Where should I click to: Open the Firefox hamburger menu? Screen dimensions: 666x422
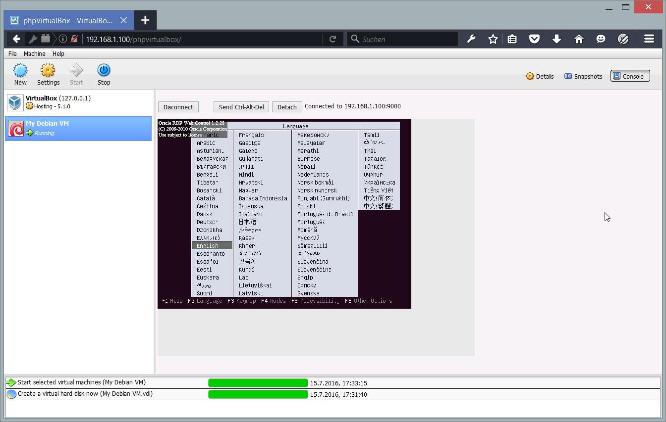pyautogui.click(x=649, y=39)
